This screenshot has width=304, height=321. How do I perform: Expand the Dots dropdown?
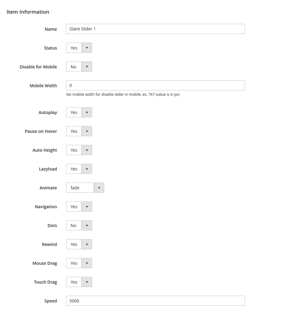coord(79,226)
